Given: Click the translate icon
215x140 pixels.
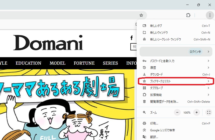Looking at the screenshot, I should 144,137.
